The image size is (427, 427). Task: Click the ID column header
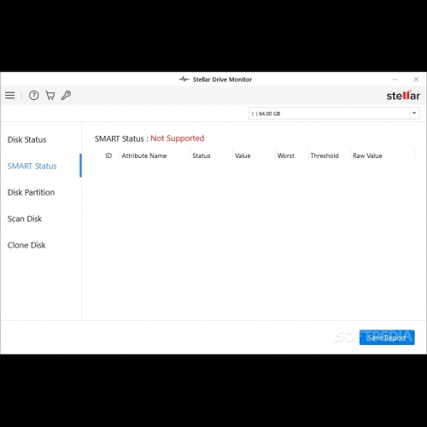click(x=108, y=155)
